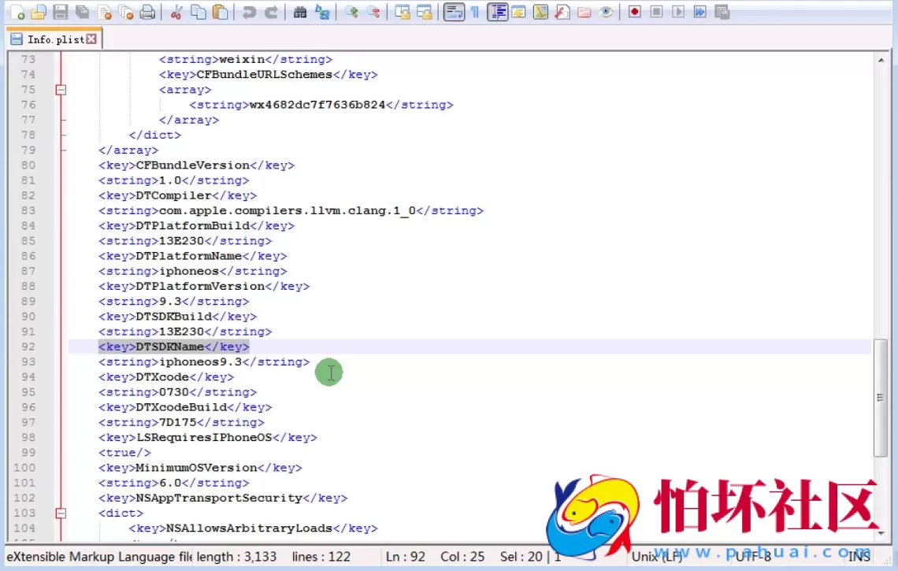Collapse the dict block at line 103
Viewport: 898px width, 571px height.
click(61, 514)
